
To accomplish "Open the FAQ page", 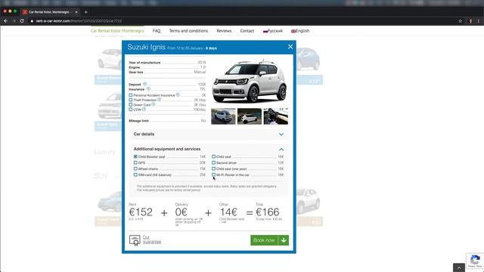I will tap(157, 31).
